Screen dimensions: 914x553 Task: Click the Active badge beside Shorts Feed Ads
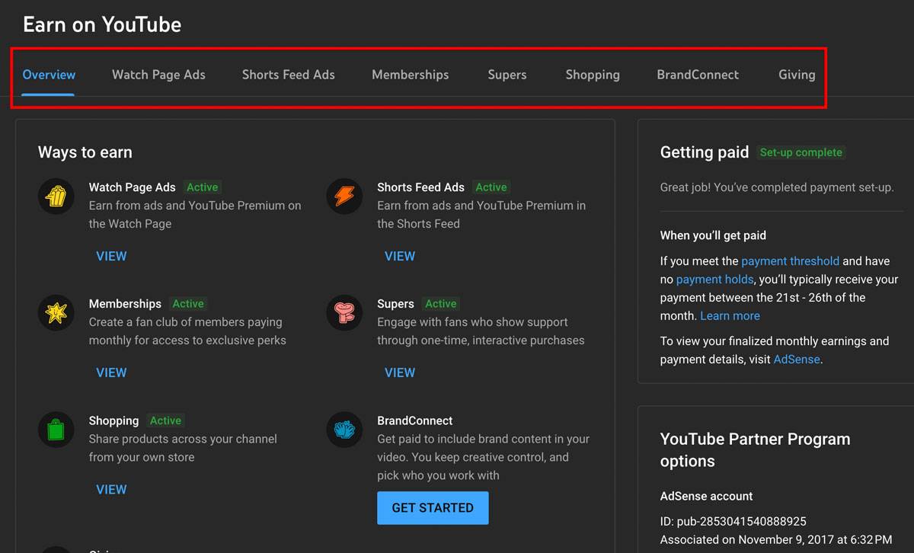coord(491,187)
